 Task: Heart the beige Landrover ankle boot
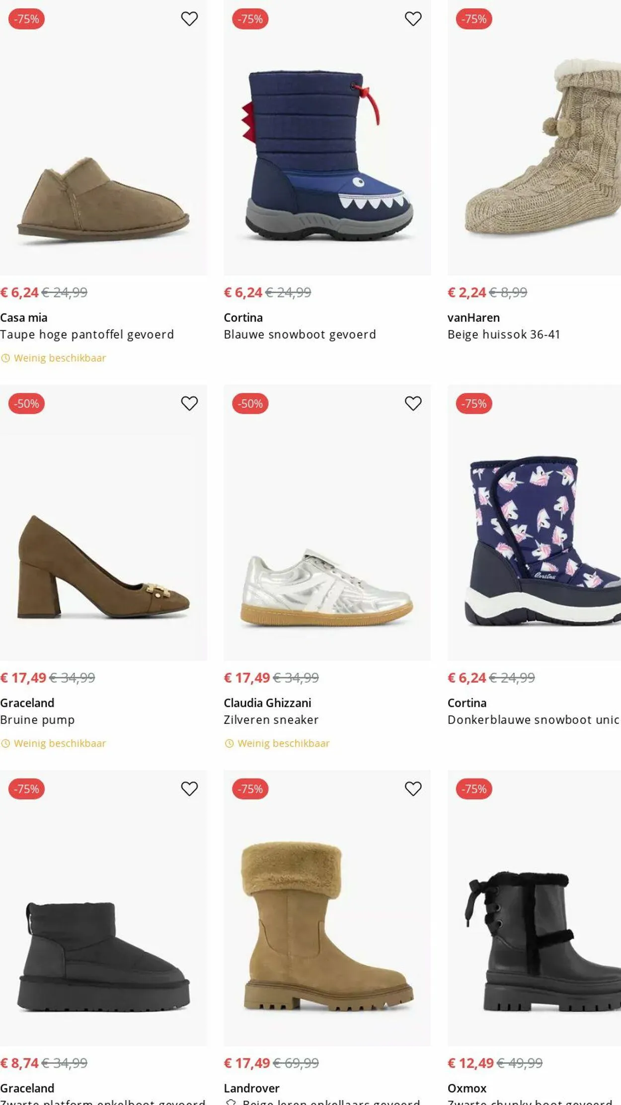(x=413, y=789)
